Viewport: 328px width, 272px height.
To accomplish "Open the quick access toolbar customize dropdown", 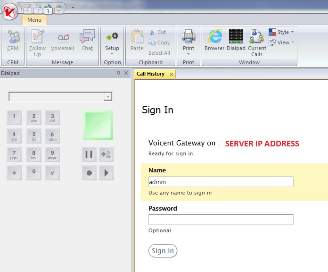I will (73, 7).
